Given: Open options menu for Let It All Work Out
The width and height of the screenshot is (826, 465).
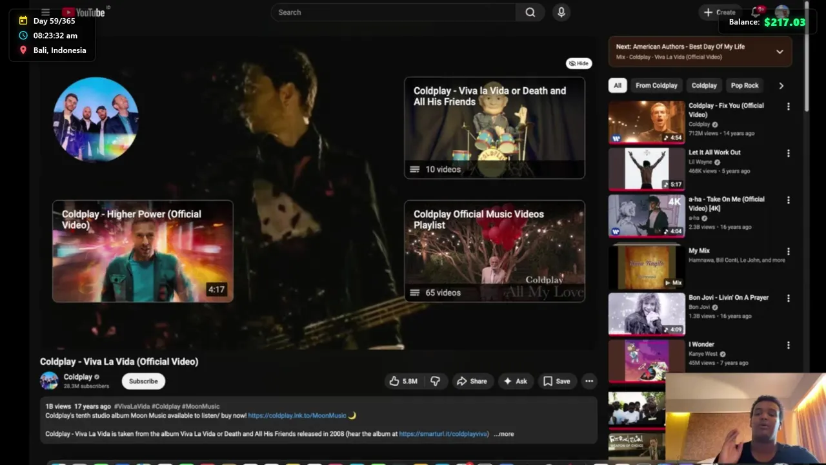Looking at the screenshot, I should [x=788, y=154].
